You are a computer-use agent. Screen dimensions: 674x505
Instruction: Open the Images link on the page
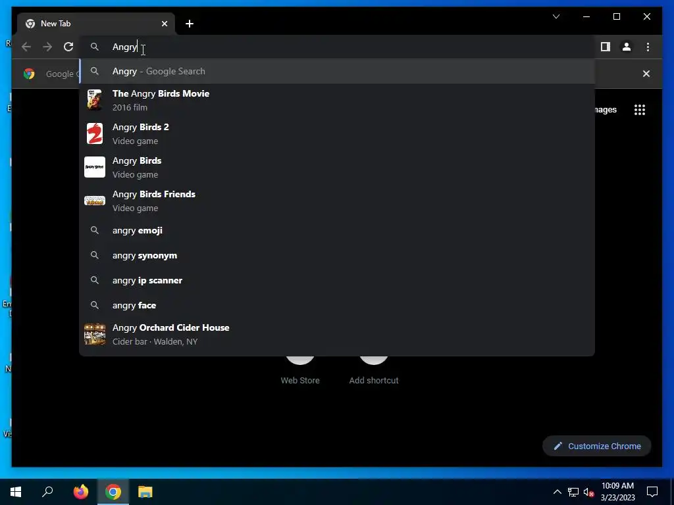pyautogui.click(x=606, y=110)
